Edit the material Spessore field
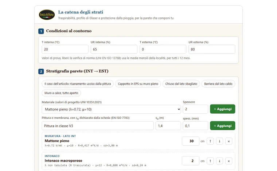This screenshot has height=171, width=277. coord(195,109)
